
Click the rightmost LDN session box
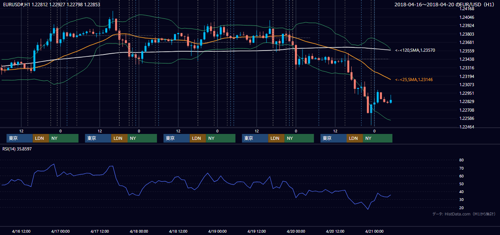354,138
